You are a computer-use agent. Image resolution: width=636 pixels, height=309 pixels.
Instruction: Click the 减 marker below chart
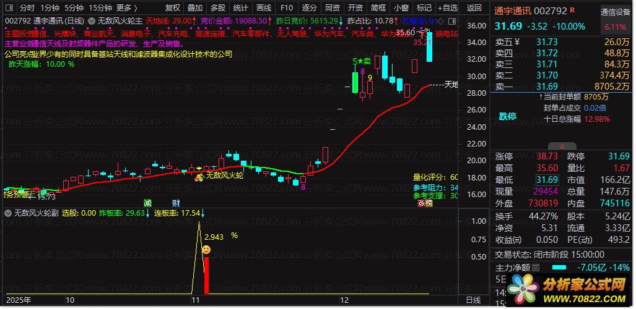[x=147, y=203]
